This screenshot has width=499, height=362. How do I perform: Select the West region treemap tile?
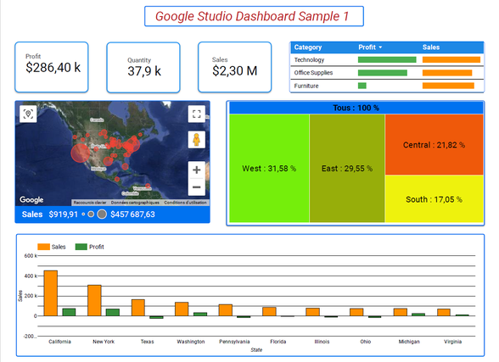tap(269, 169)
